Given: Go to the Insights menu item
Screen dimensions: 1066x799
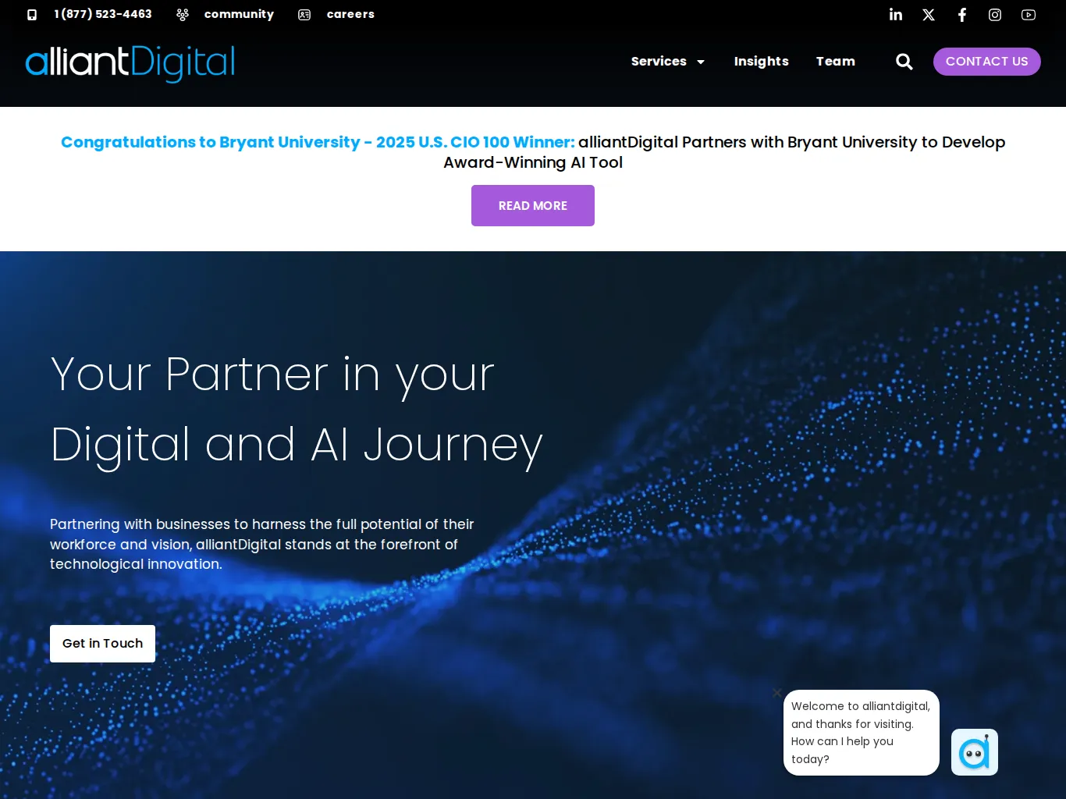Looking at the screenshot, I should 761,61.
